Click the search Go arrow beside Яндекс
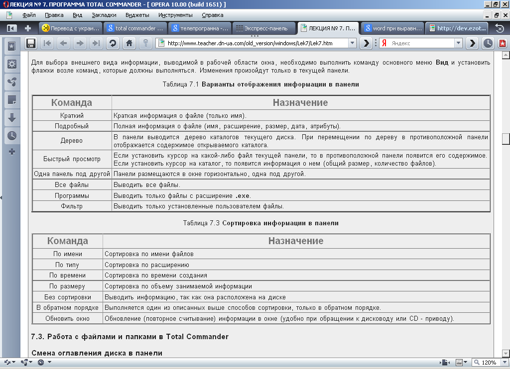 [x=472, y=43]
